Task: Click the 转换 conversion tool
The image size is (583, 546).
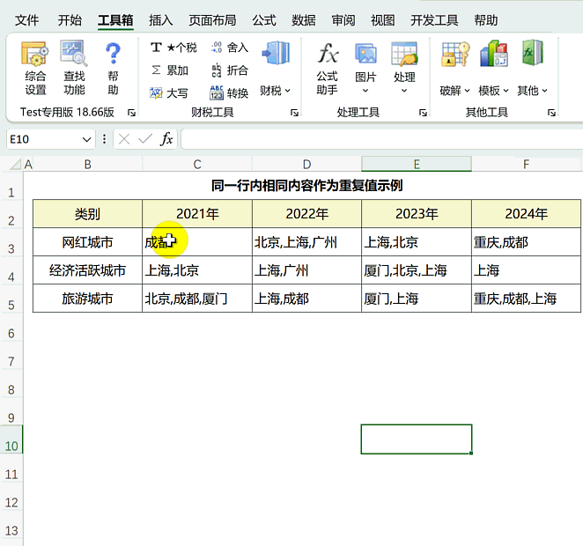Action: [x=230, y=92]
